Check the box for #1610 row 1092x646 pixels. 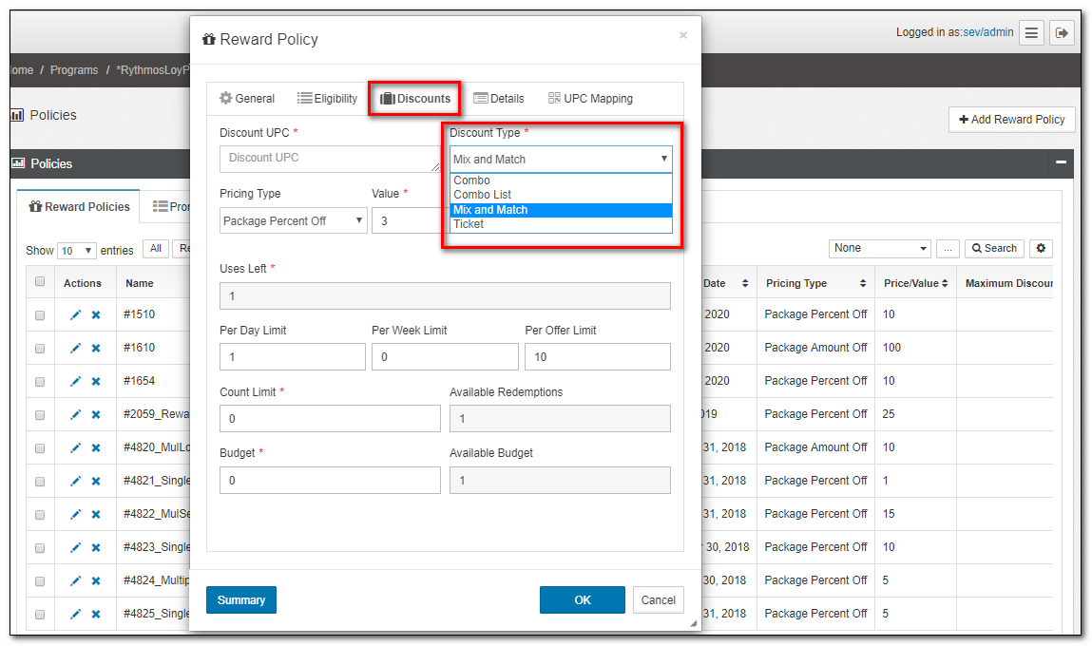click(x=40, y=349)
